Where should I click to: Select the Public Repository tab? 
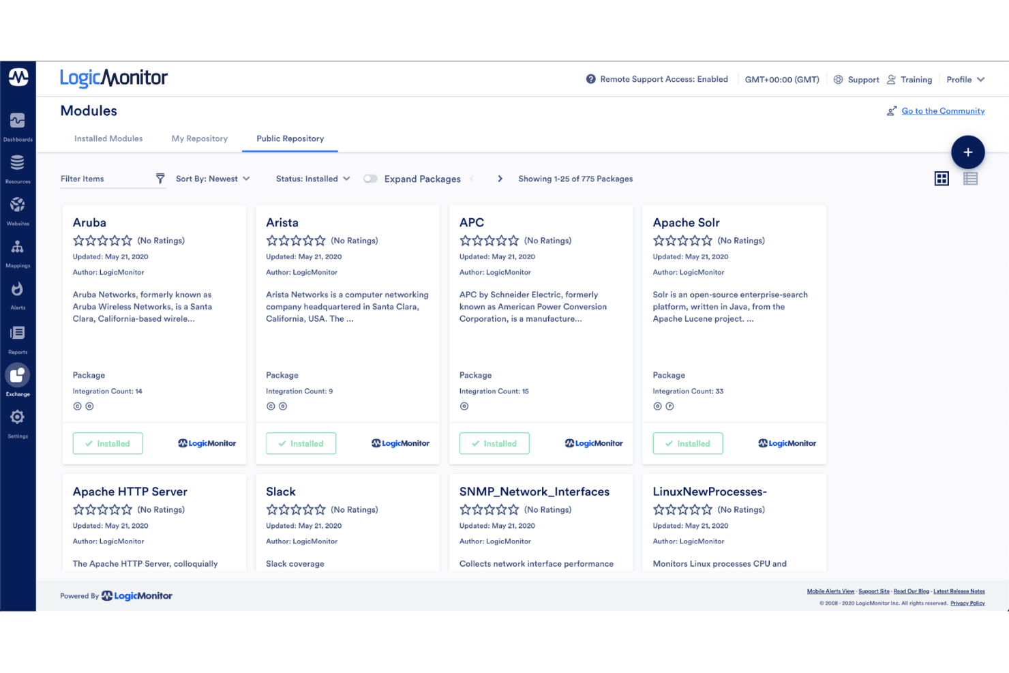pos(290,138)
